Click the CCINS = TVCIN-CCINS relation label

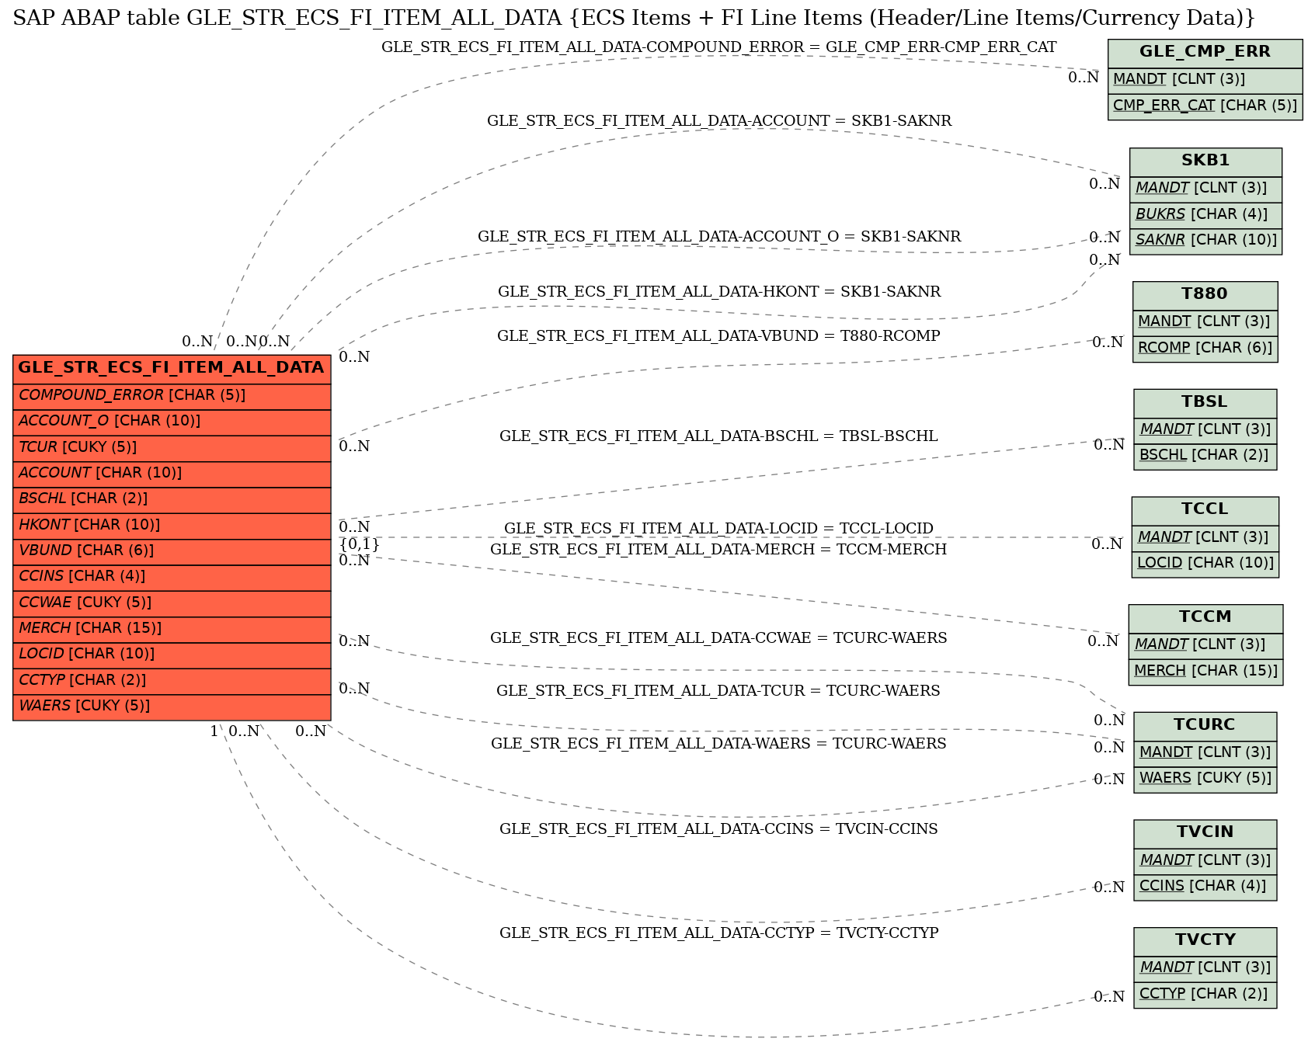pos(718,829)
